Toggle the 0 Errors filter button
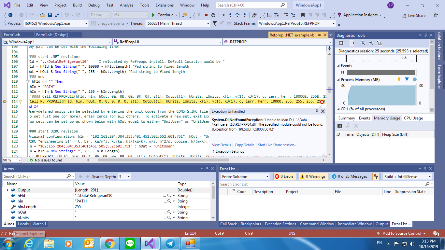445x250 pixels. click(x=284, y=176)
